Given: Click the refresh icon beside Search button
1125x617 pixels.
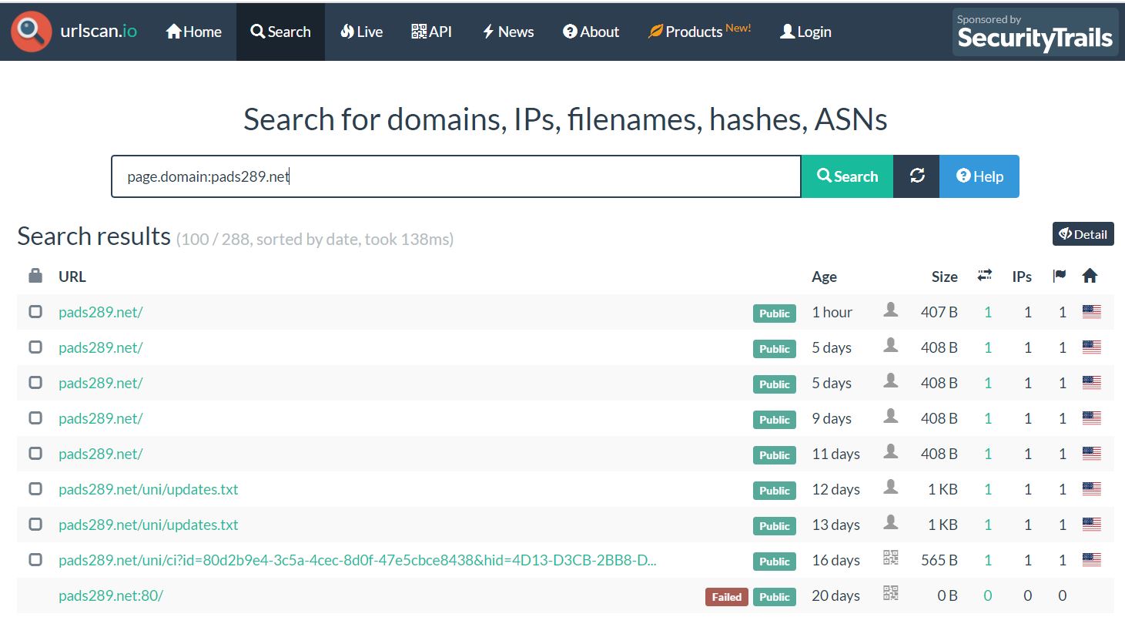Looking at the screenshot, I should 916,176.
